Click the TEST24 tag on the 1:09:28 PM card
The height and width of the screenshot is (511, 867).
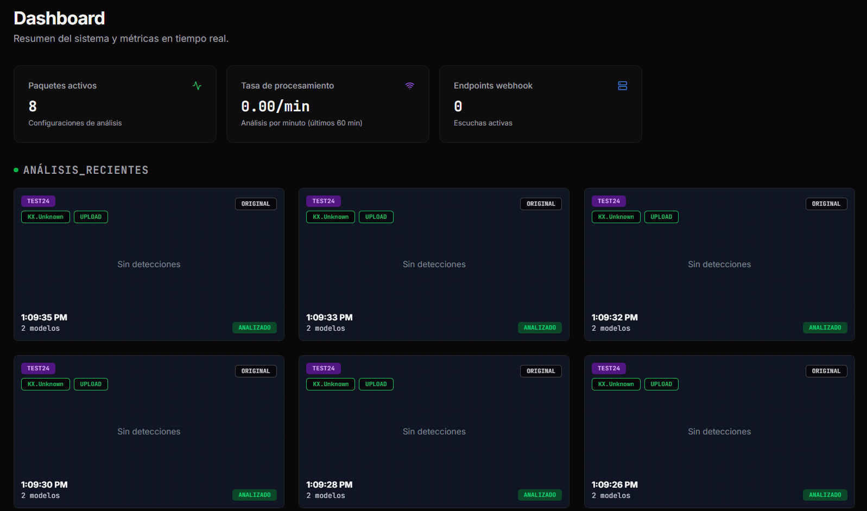point(324,368)
